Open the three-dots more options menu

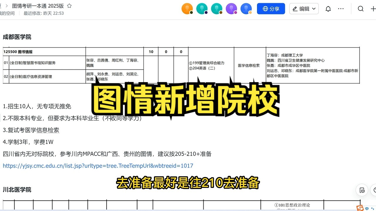(x=341, y=9)
